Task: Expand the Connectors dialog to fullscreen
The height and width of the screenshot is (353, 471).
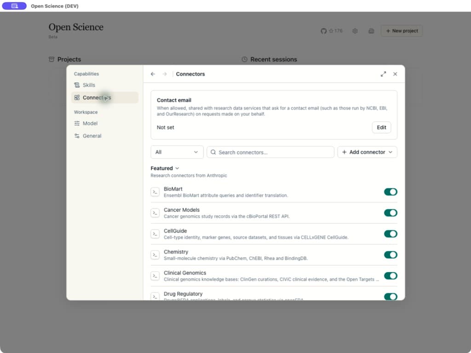Action: pyautogui.click(x=383, y=74)
